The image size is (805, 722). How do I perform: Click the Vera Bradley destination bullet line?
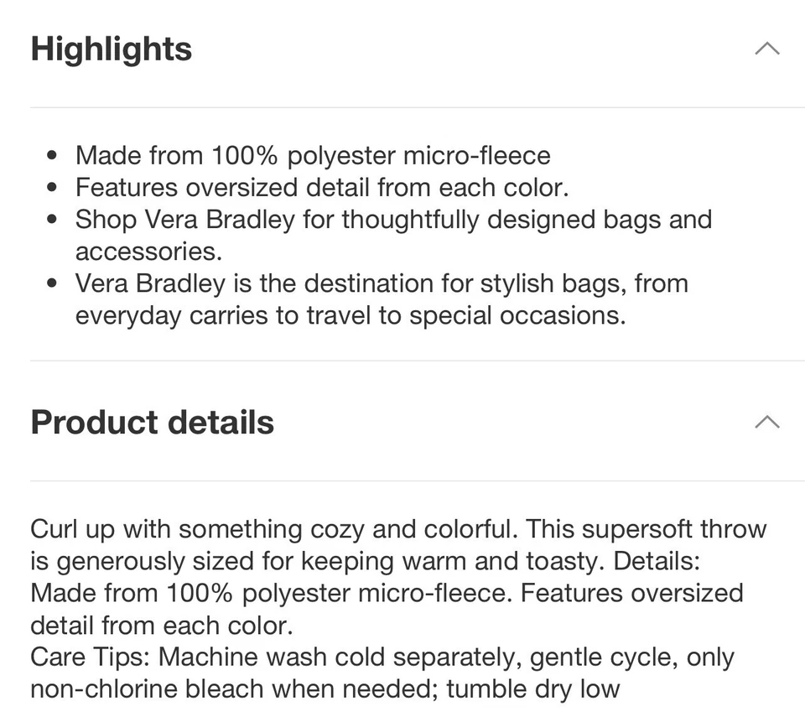pyautogui.click(x=382, y=283)
